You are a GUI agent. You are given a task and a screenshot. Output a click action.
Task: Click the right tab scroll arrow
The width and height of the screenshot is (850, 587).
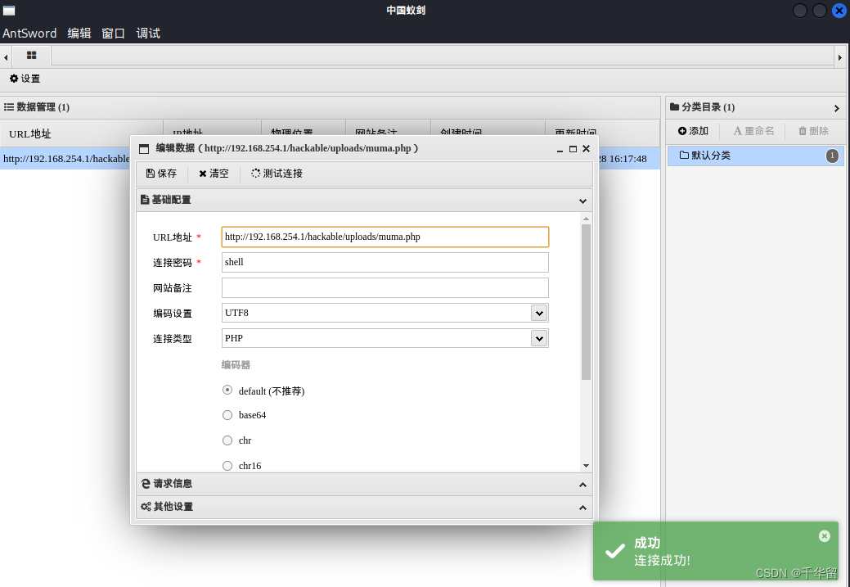[x=840, y=57]
